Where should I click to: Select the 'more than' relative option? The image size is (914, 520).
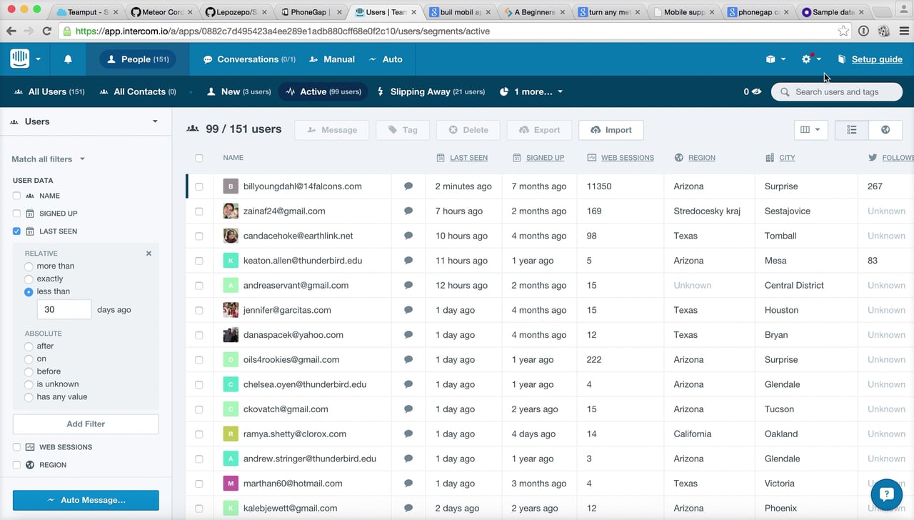(29, 266)
